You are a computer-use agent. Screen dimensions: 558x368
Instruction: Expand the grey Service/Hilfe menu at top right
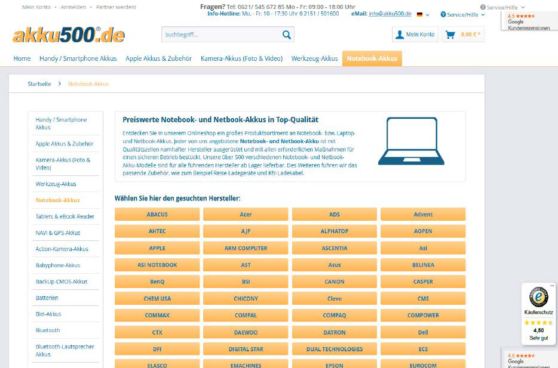pyautogui.click(x=502, y=7)
